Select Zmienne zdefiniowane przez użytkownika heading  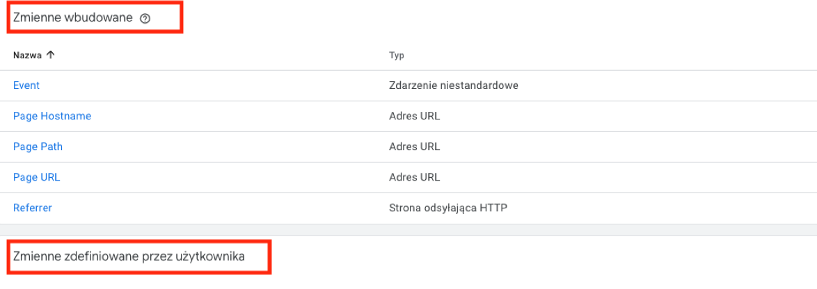coord(129,256)
